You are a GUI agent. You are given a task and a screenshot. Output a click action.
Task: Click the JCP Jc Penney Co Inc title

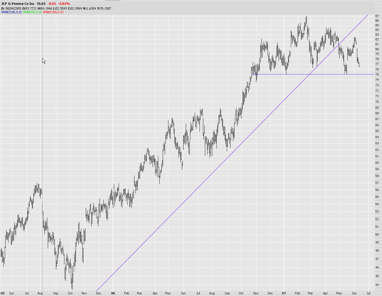18,4
